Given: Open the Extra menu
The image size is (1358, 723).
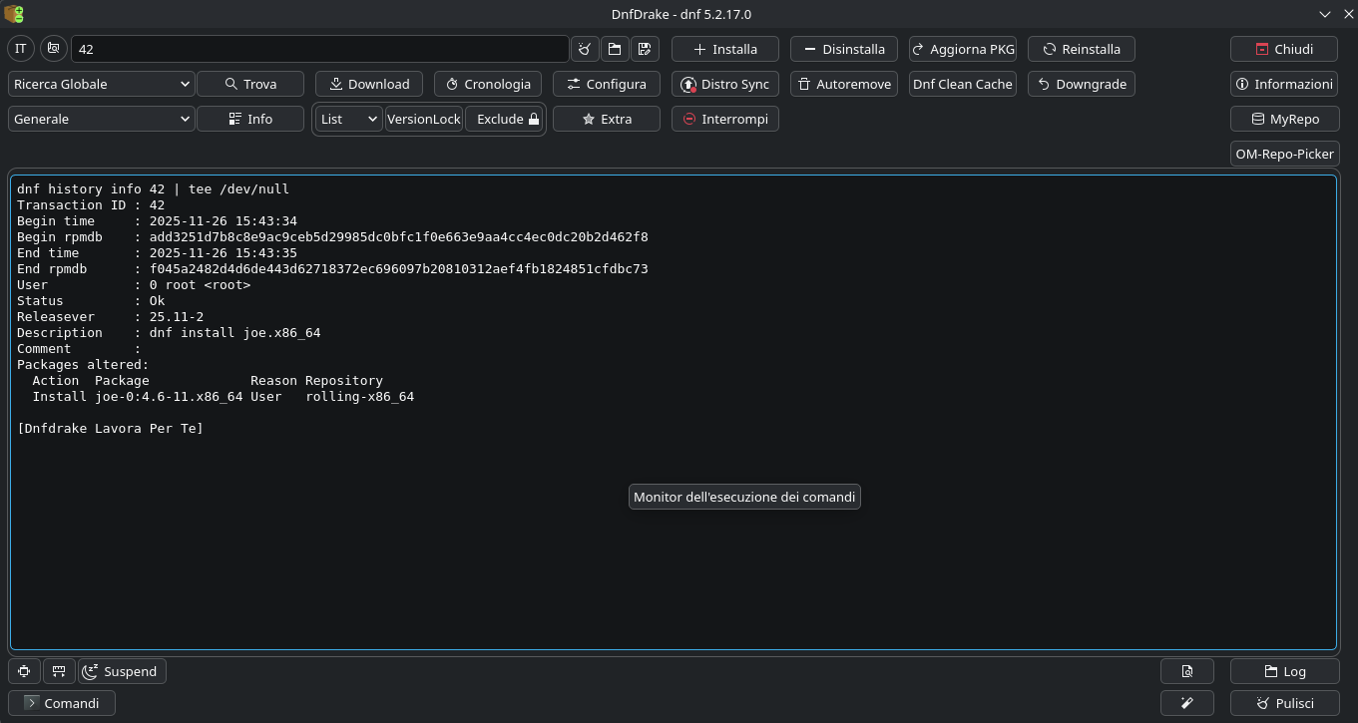Looking at the screenshot, I should coord(606,119).
